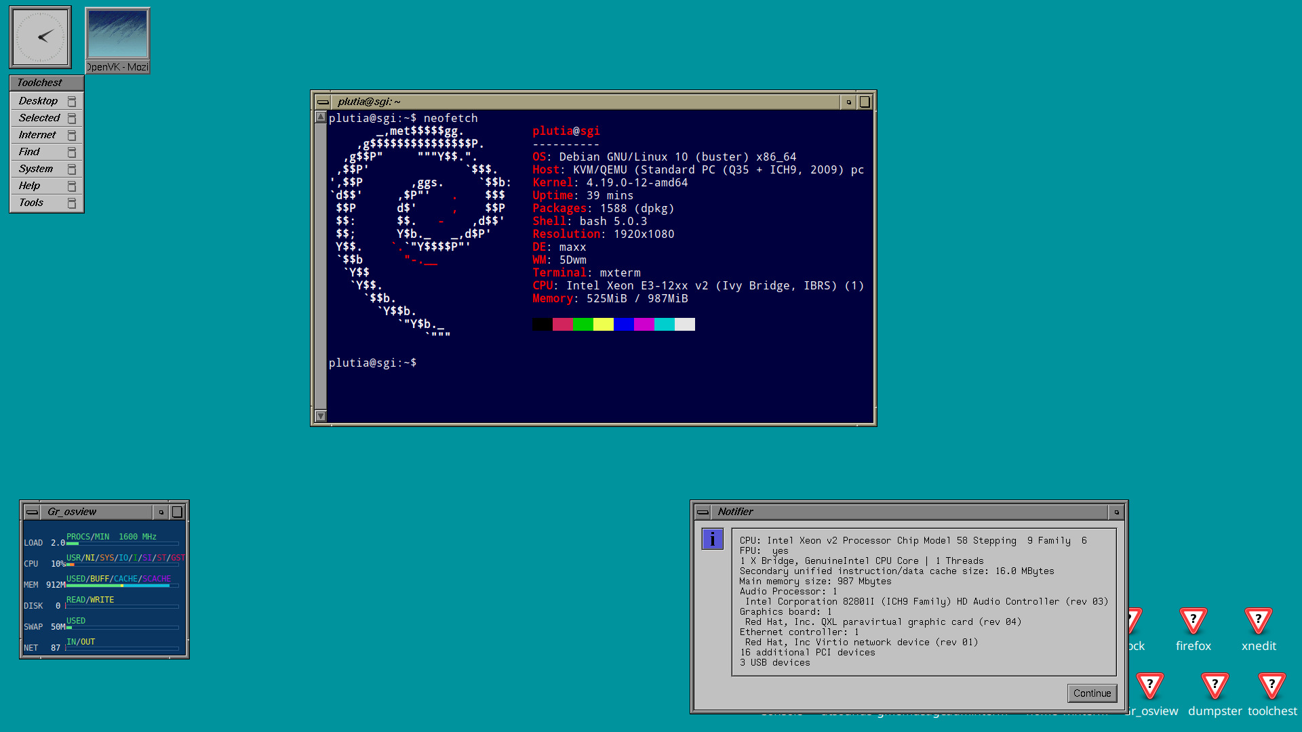
Task: Open the terminal window menu button
Action: [323, 102]
